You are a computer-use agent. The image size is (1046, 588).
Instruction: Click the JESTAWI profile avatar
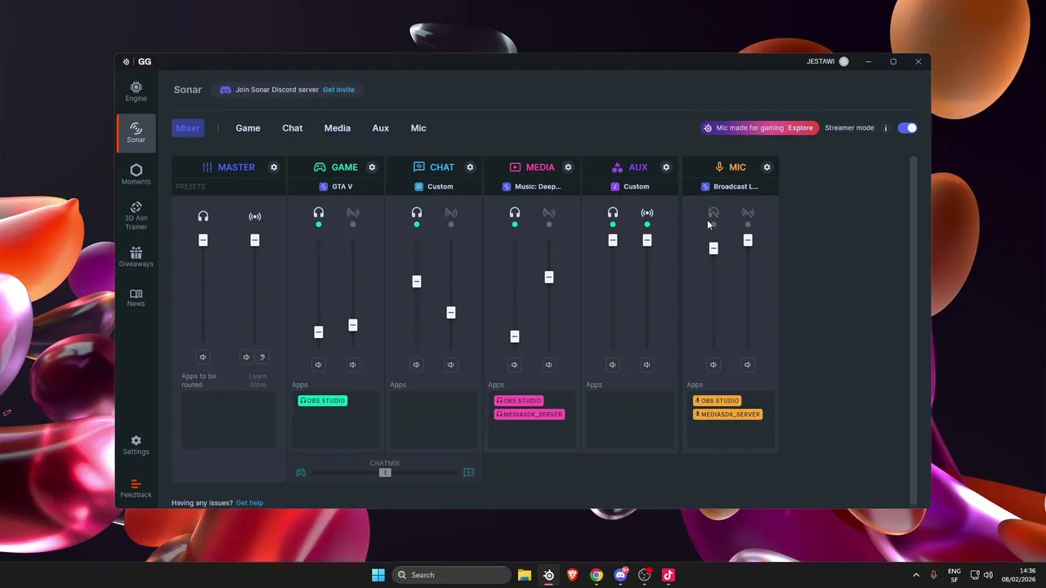[843, 61]
